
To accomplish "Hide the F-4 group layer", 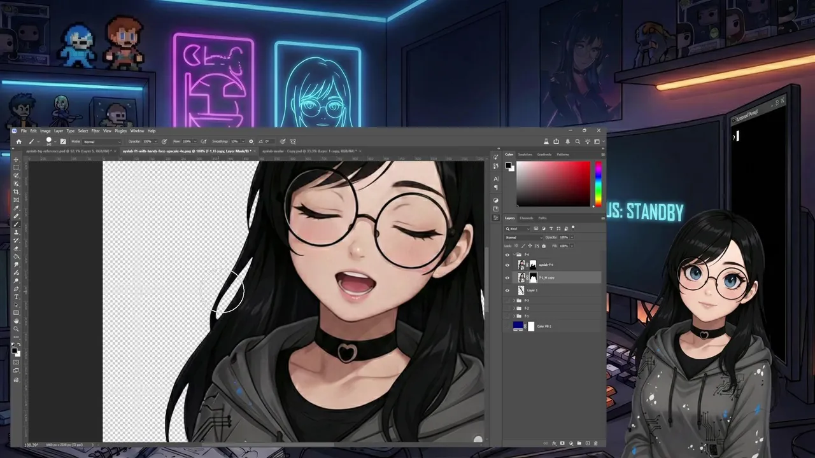I will tap(507, 254).
